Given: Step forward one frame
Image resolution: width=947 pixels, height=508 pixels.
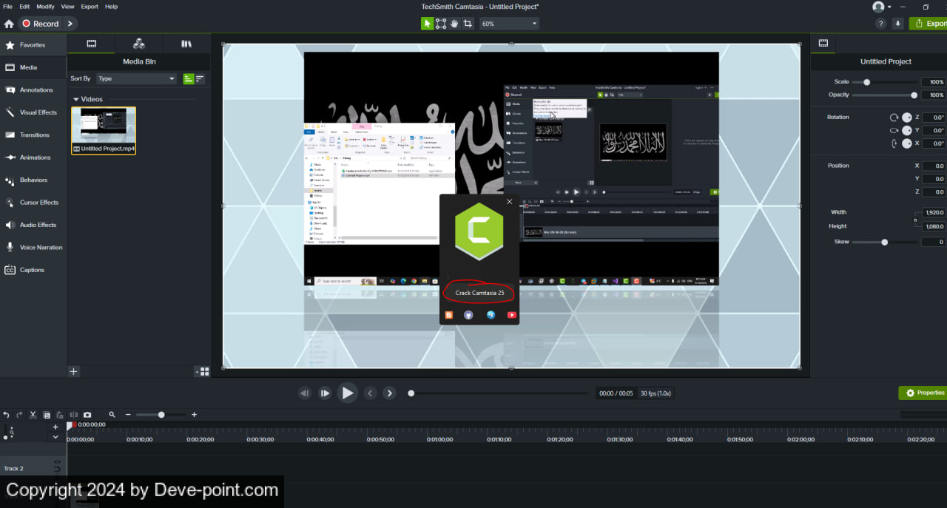Looking at the screenshot, I should tap(324, 393).
